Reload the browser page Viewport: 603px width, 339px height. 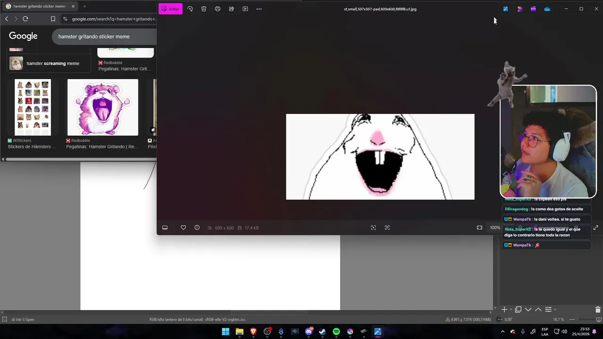(25, 19)
